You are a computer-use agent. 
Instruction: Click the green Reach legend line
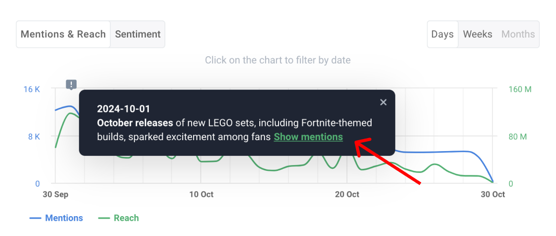pos(104,218)
